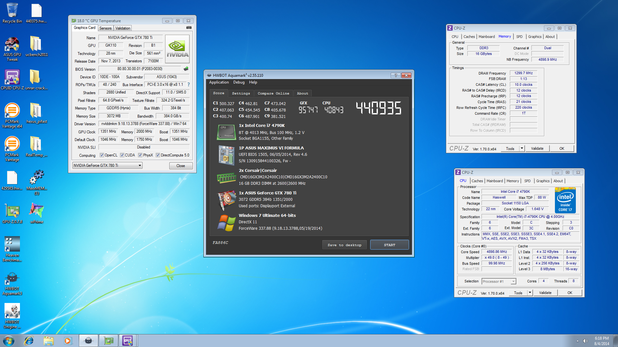Open the 429585.hw file icon

[12, 180]
